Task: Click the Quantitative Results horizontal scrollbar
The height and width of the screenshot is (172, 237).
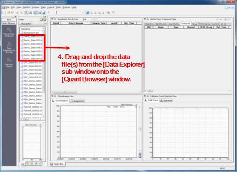Action: click(x=96, y=92)
